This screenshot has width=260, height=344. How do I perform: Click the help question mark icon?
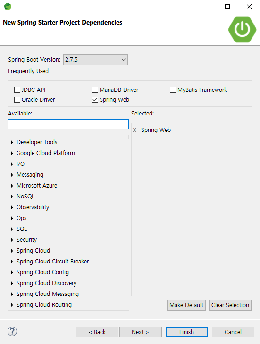click(12, 331)
